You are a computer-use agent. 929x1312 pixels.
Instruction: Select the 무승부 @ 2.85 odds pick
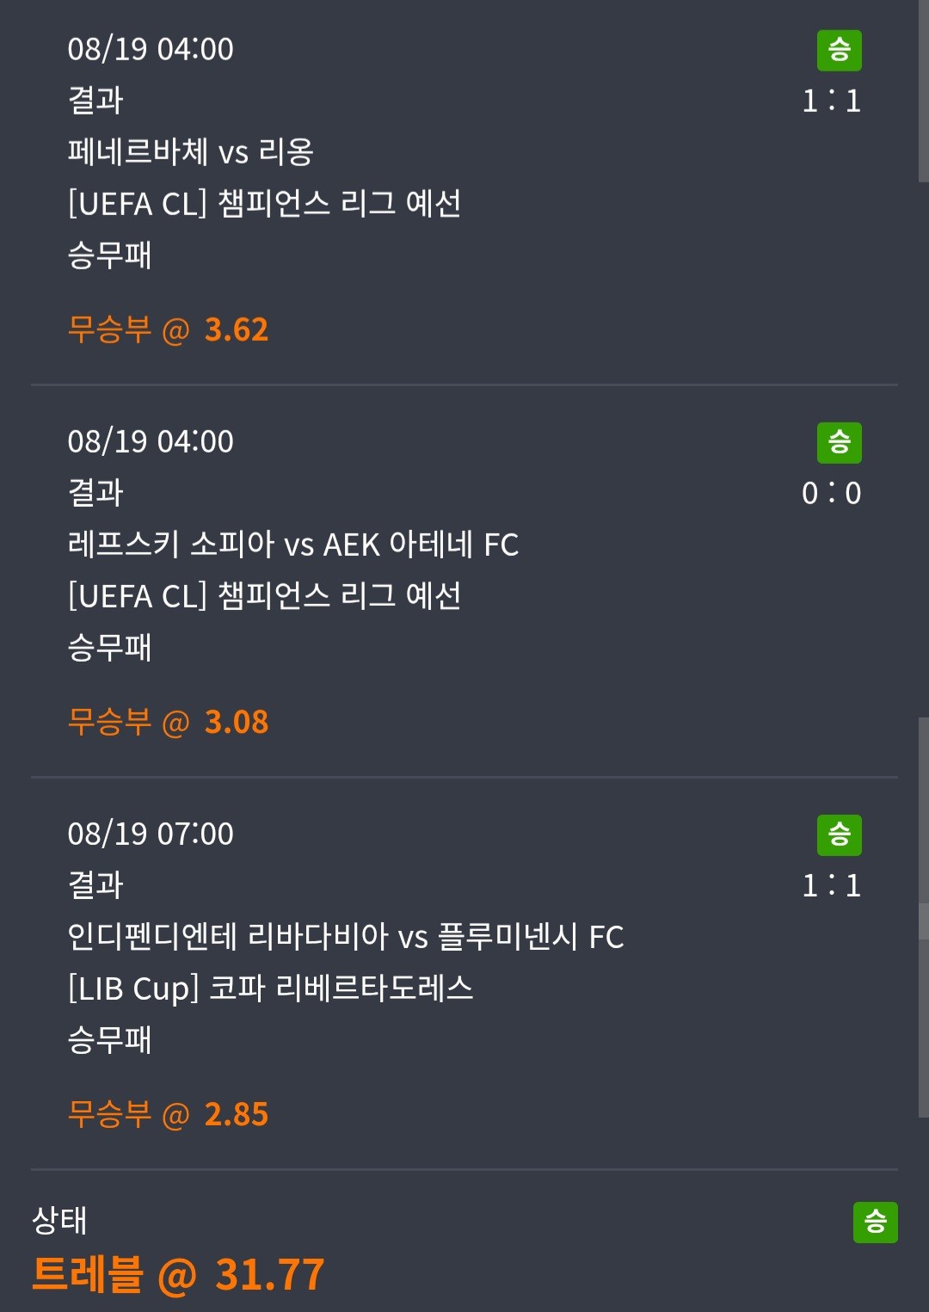pyautogui.click(x=168, y=1114)
